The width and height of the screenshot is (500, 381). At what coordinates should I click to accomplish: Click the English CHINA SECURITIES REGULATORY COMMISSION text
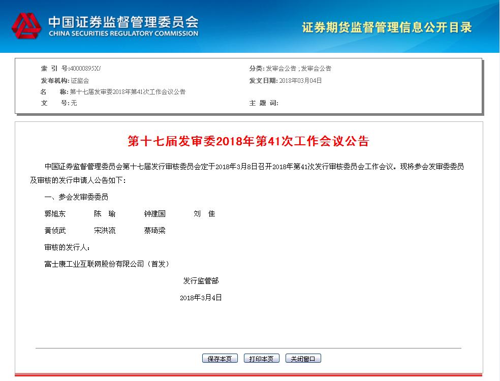pyautogui.click(x=123, y=34)
